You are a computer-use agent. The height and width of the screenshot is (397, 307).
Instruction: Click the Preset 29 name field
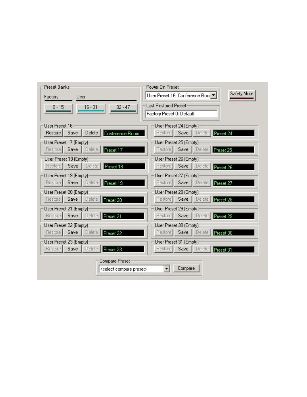pyautogui.click(x=234, y=216)
